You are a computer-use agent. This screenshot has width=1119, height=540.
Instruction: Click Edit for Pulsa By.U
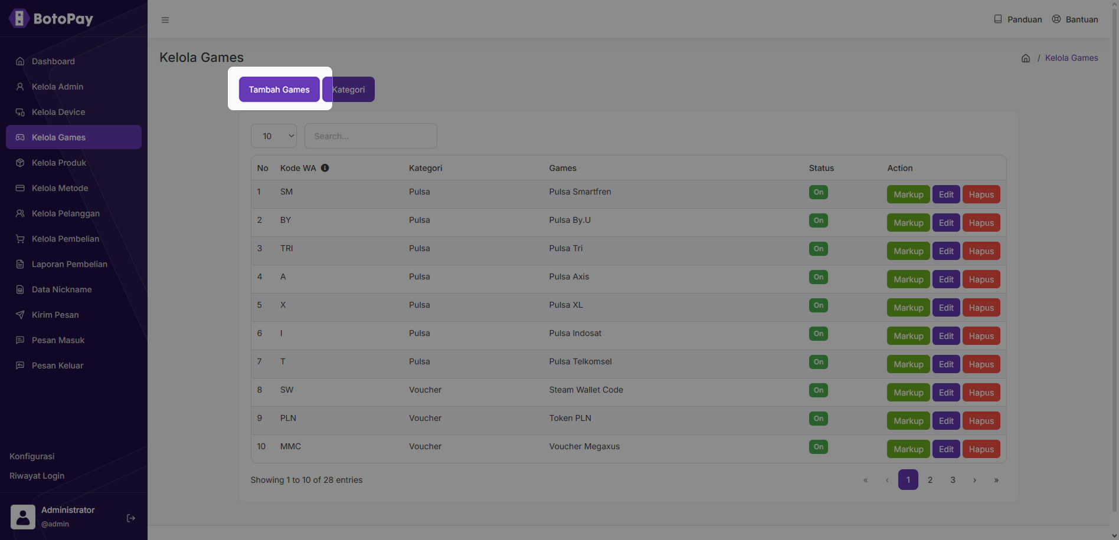[x=946, y=223]
